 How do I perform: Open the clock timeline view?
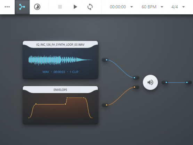tap(37, 7)
